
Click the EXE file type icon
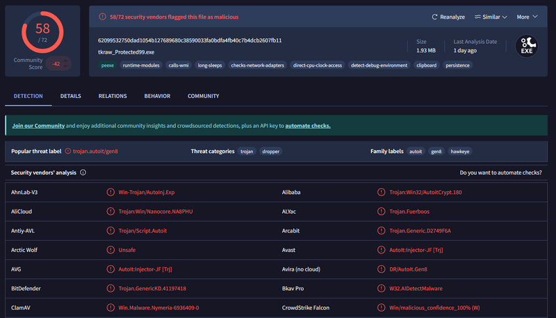point(527,46)
